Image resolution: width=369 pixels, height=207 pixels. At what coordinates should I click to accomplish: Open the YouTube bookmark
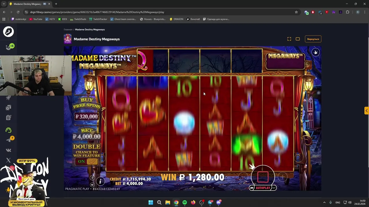(36, 19)
